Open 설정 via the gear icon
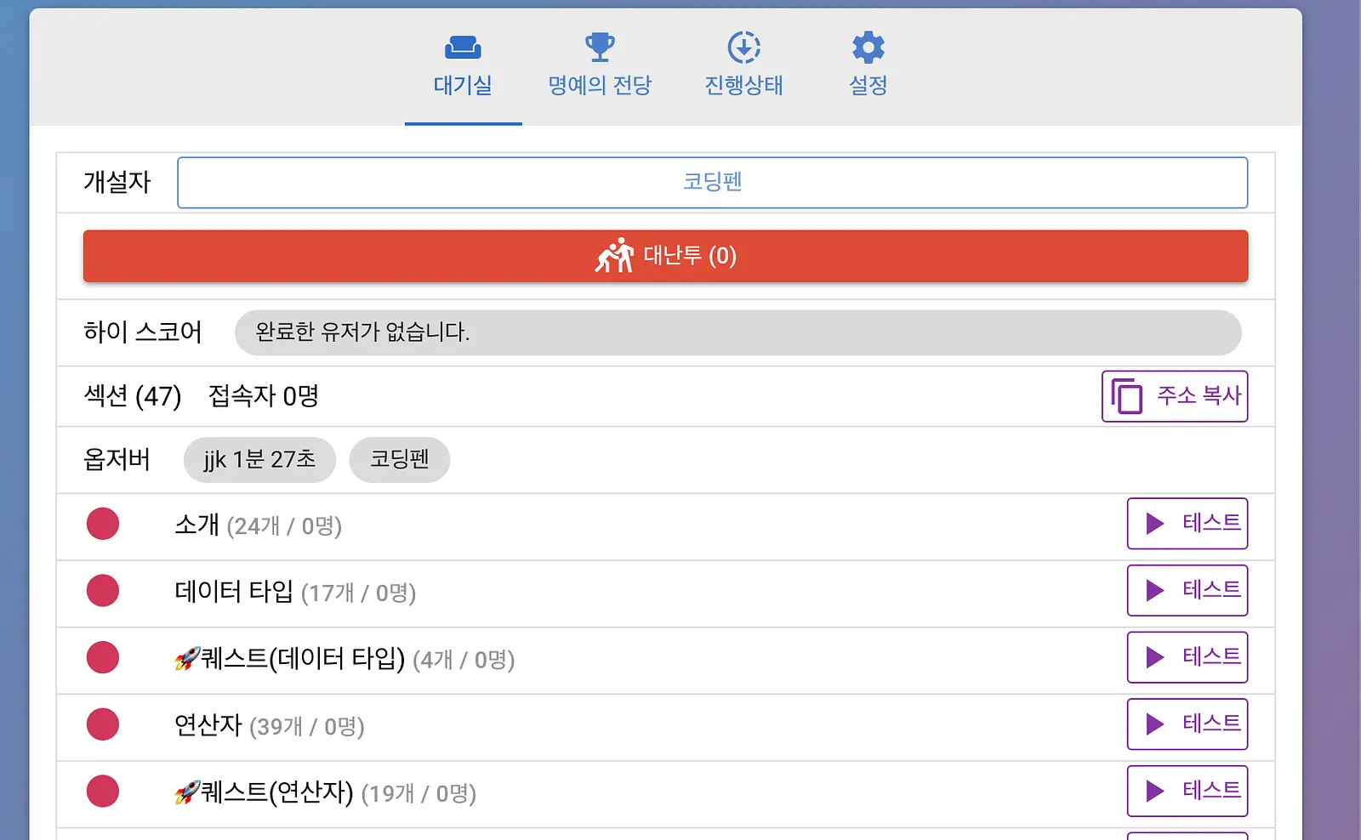The width and height of the screenshot is (1361, 840). 868,47
